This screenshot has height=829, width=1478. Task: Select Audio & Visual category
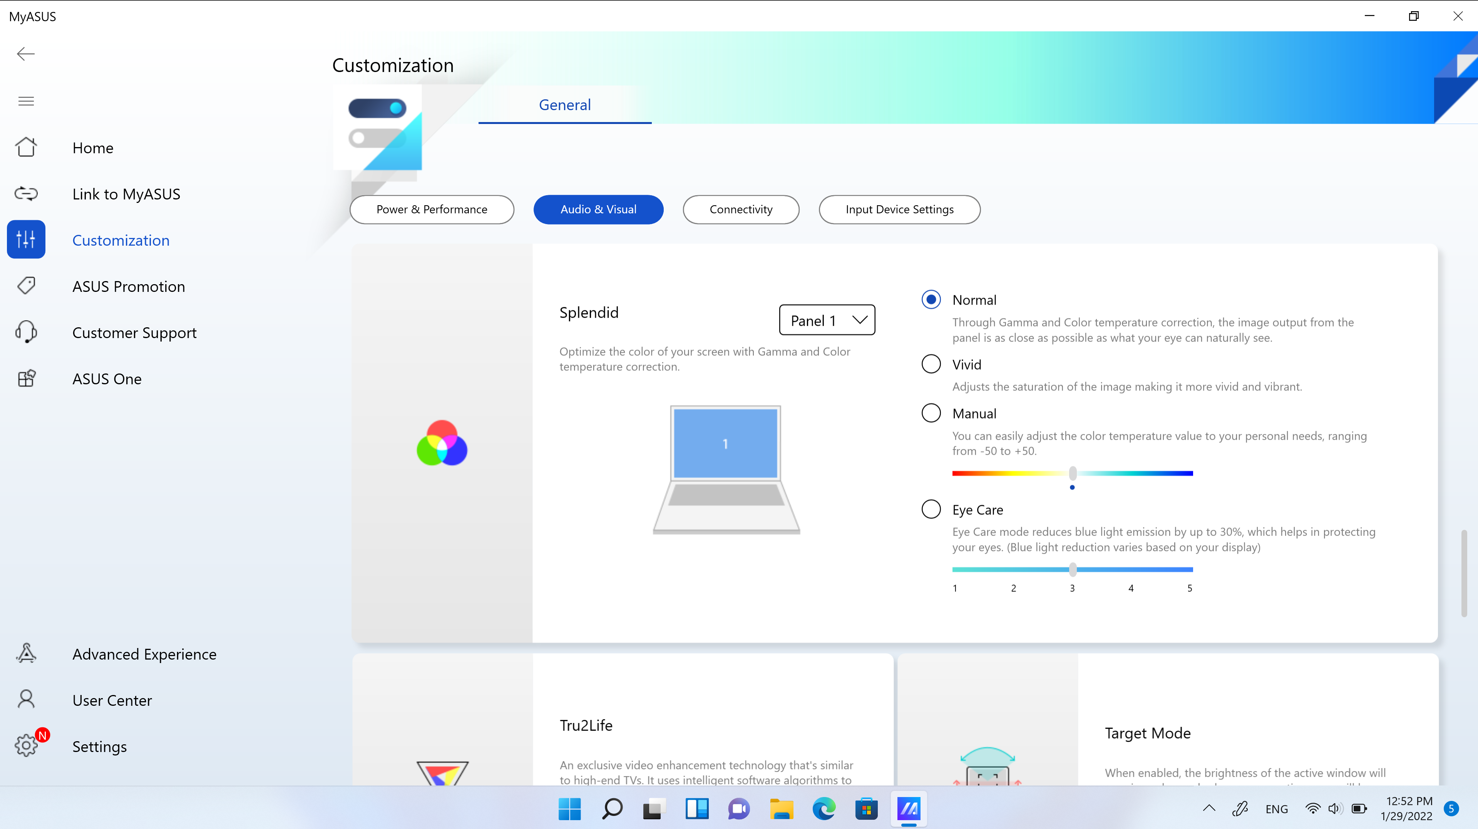(x=598, y=209)
